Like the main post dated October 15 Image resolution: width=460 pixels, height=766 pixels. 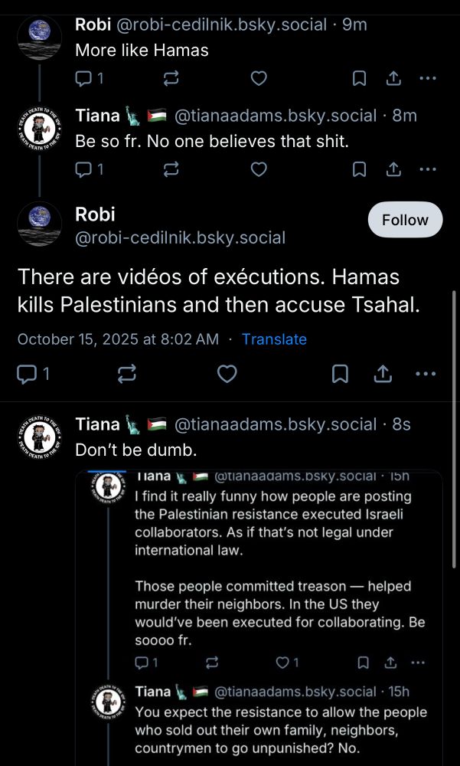click(x=227, y=374)
